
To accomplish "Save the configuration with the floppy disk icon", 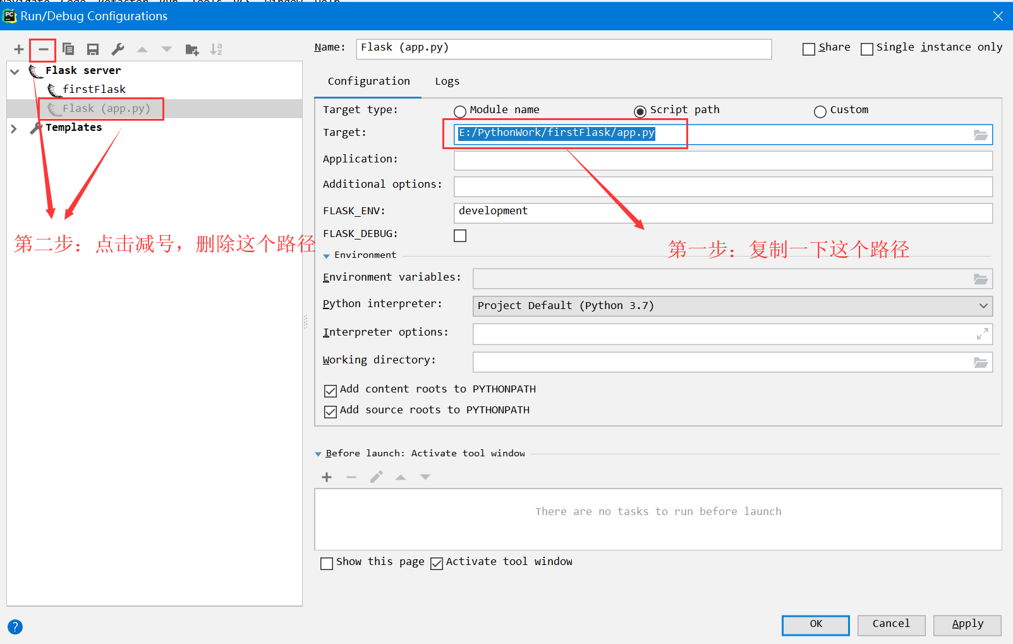I will pyautogui.click(x=93, y=49).
